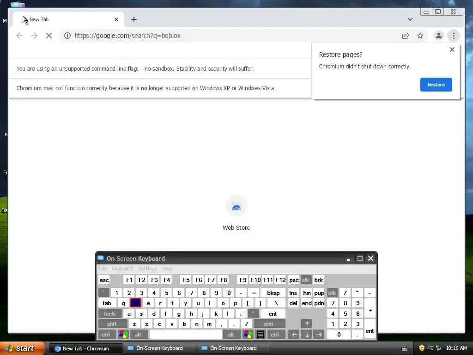Toggle the nlk num lock key
Viewport: 473px width, 355px height.
click(x=332, y=293)
